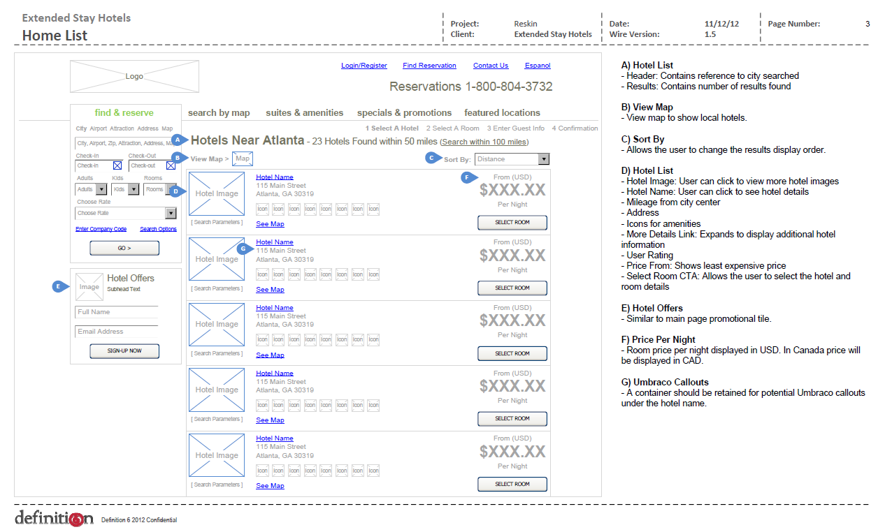Focus the City, Airport, Zip search field
885x532 pixels.
[x=126, y=143]
